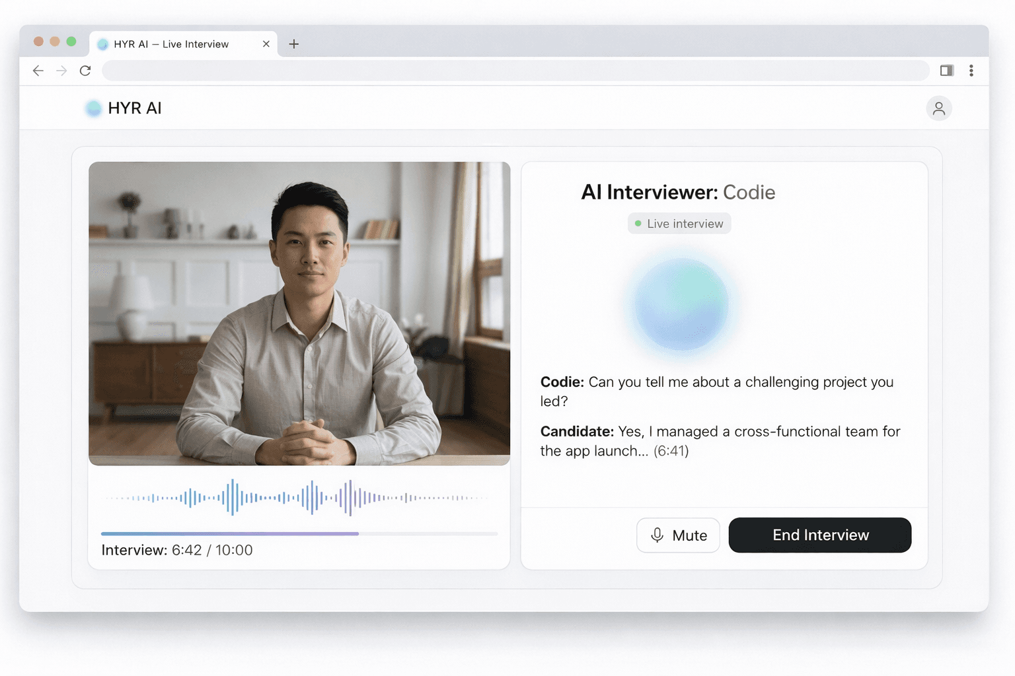This screenshot has height=676, width=1015.
Task: Click the microphone icon on the Mute button
Action: (657, 535)
